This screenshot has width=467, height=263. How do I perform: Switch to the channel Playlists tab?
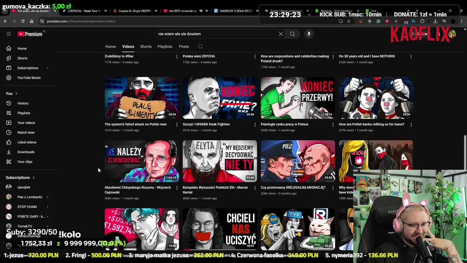point(165,47)
